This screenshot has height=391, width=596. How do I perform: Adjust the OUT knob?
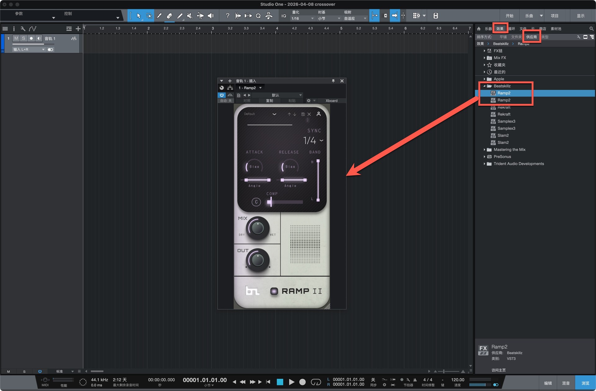[257, 260]
